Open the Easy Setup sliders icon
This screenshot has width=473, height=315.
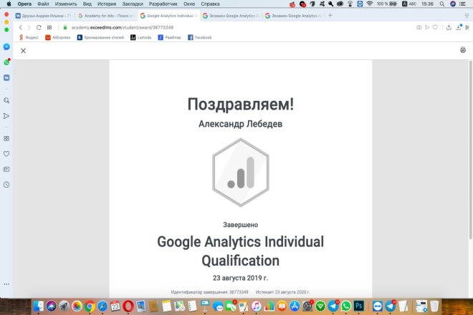(x=467, y=27)
